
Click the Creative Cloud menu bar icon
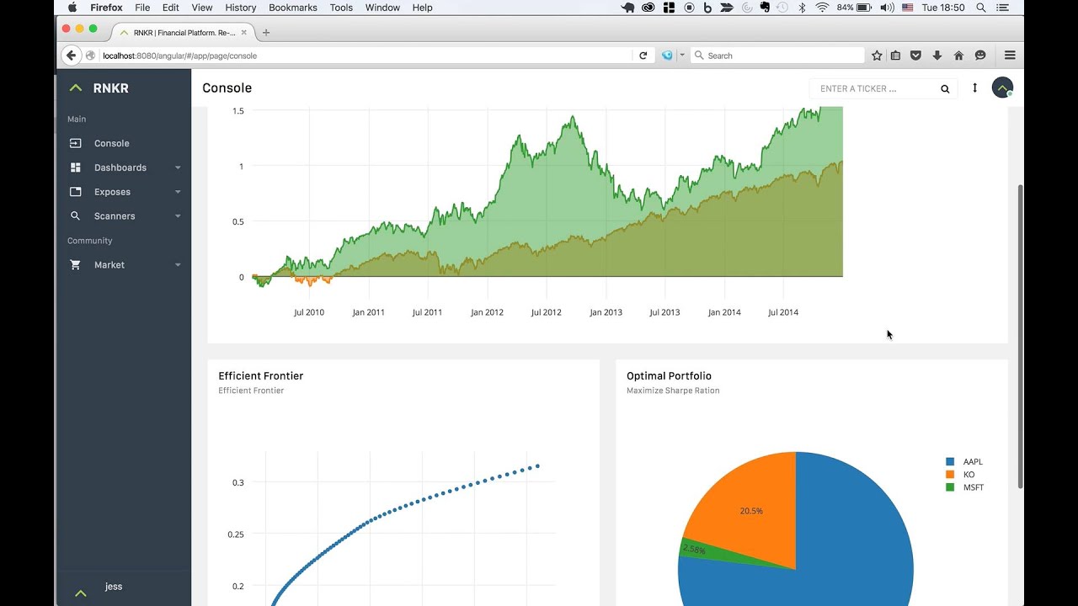[648, 8]
